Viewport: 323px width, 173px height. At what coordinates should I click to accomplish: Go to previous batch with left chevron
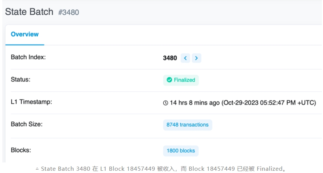[x=185, y=58]
